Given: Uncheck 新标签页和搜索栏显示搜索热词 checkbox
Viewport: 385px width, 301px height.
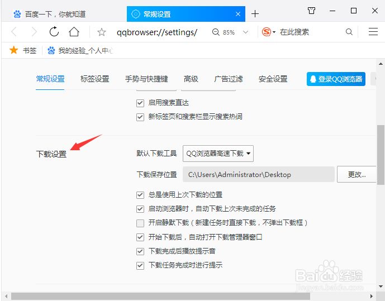Looking at the screenshot, I should tap(140, 117).
